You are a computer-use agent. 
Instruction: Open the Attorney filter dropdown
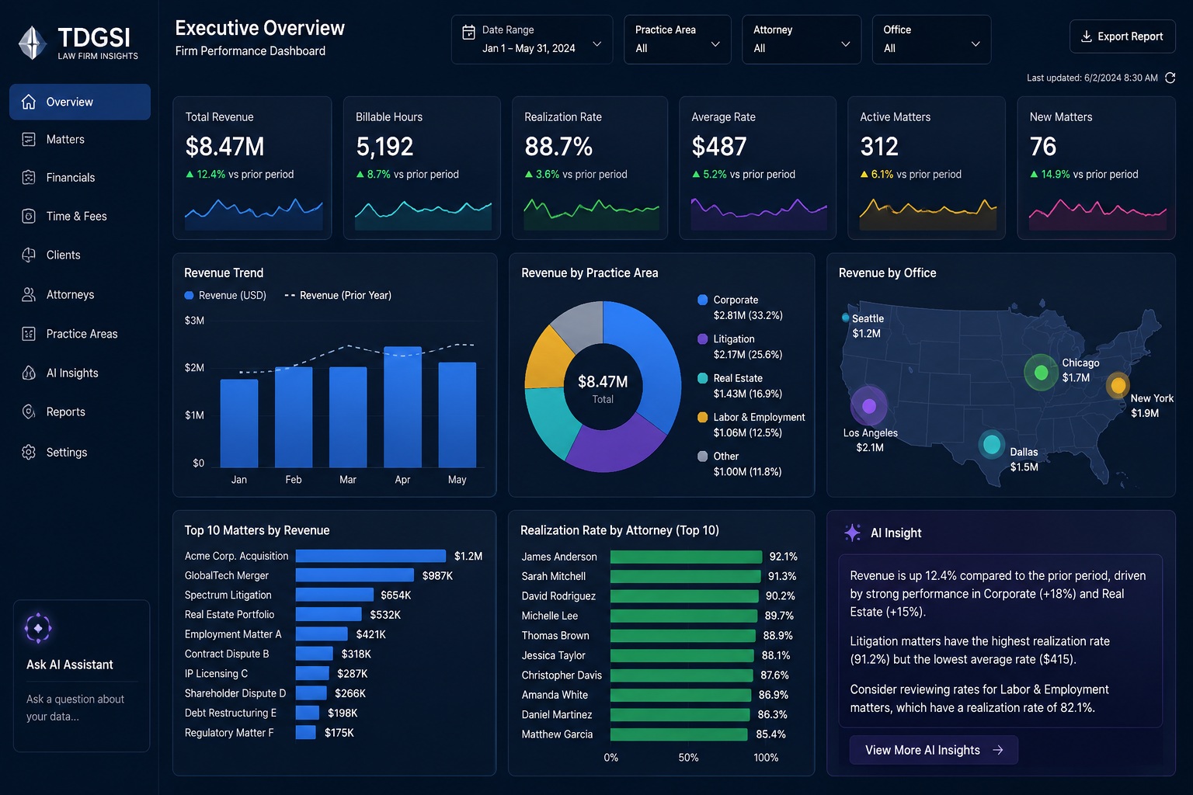pos(802,39)
